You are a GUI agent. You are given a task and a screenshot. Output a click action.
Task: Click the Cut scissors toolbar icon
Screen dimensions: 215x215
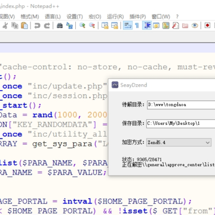coord(5,26)
